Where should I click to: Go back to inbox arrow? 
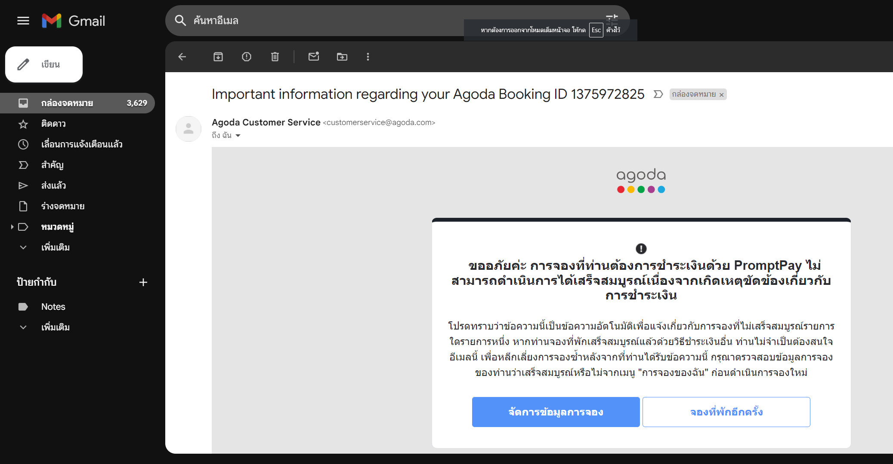click(x=182, y=57)
